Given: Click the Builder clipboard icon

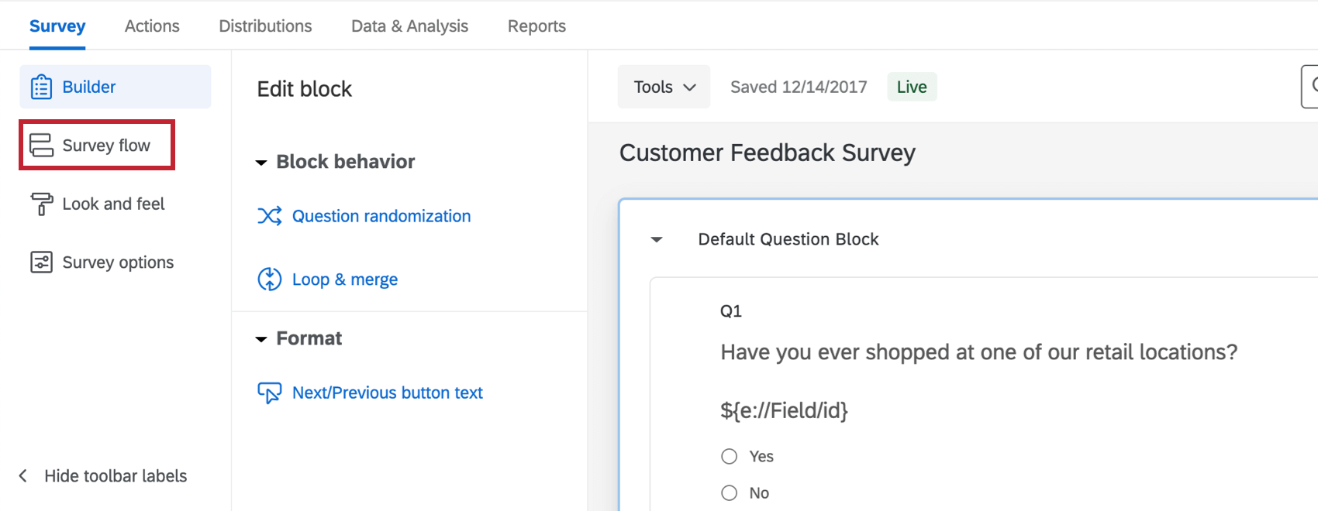Looking at the screenshot, I should point(41,87).
